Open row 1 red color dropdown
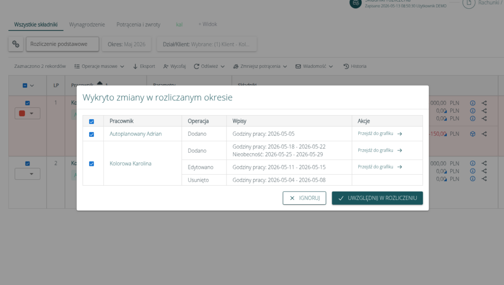Image resolution: width=504 pixels, height=285 pixels. (28, 113)
